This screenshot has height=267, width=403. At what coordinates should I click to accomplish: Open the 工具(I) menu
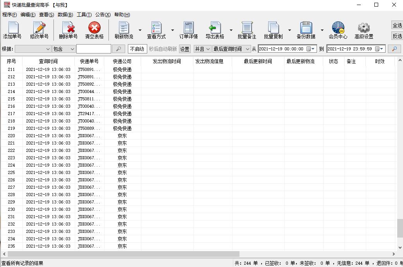[x=83, y=14]
